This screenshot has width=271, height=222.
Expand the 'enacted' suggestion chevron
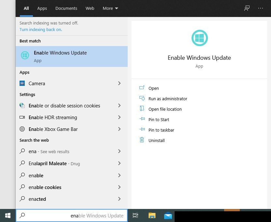[119, 199]
